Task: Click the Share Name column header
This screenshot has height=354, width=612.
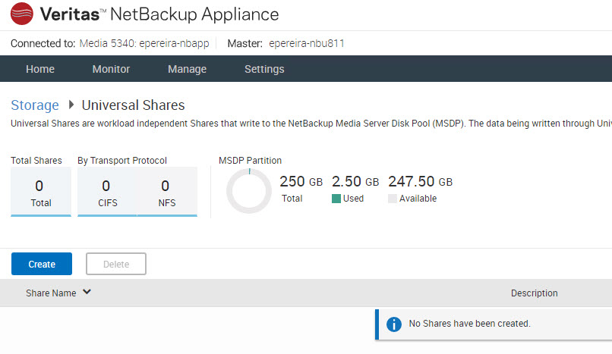Action: 51,293
